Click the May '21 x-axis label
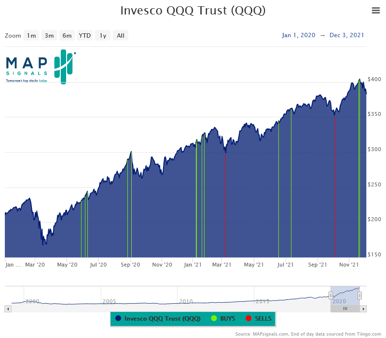This screenshot has width=386, height=338. tap(254, 265)
